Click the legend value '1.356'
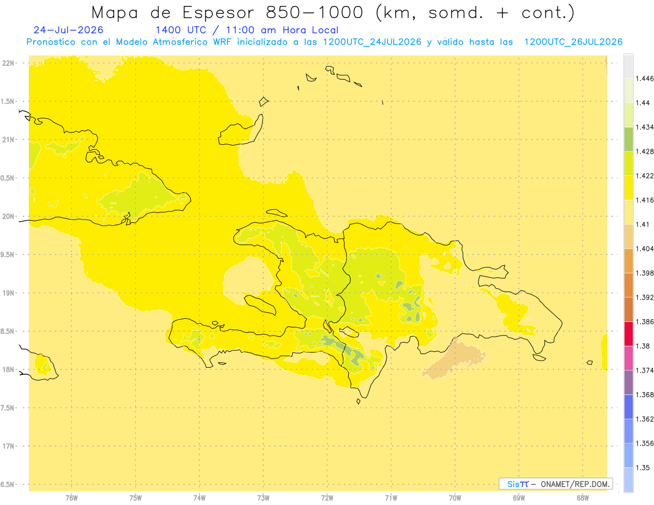 [645, 443]
